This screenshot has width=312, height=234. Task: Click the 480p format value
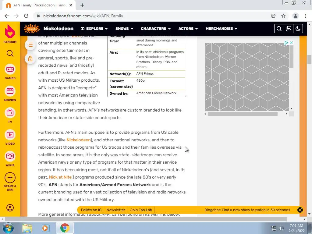140,80
